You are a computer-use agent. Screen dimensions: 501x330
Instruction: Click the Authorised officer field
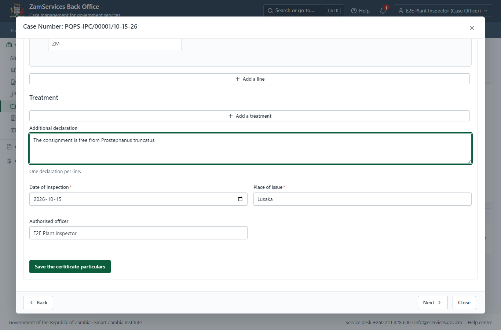(x=138, y=233)
